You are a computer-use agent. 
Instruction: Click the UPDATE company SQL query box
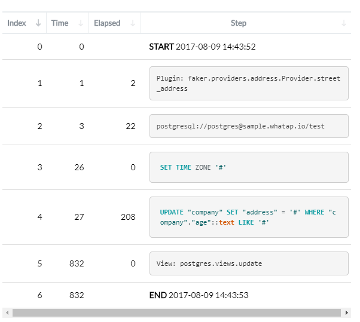[x=249, y=217]
